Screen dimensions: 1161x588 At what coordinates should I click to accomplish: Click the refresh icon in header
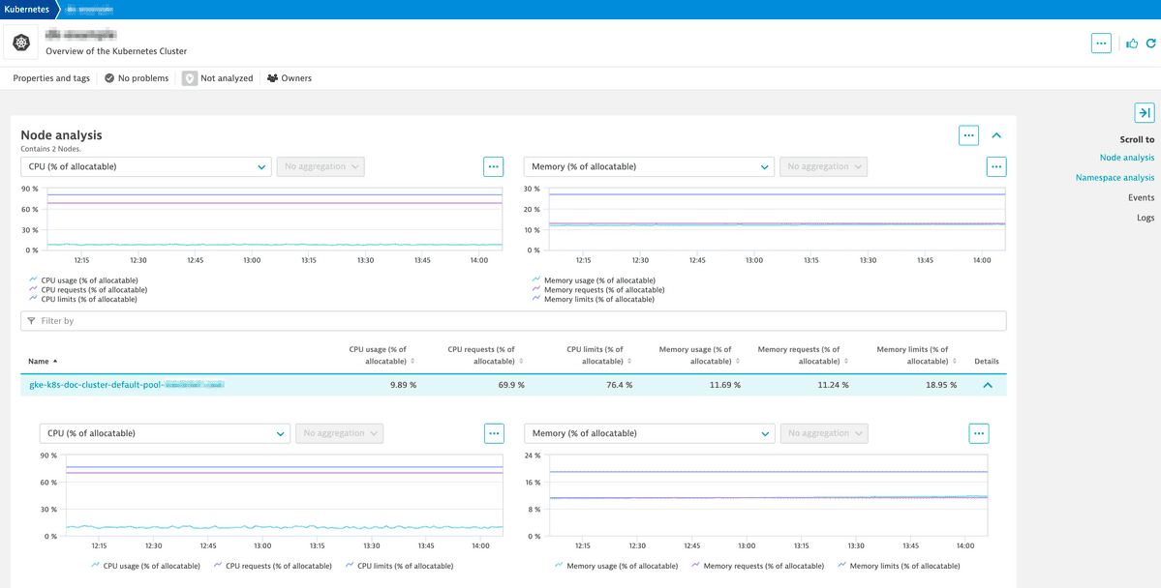click(1150, 44)
